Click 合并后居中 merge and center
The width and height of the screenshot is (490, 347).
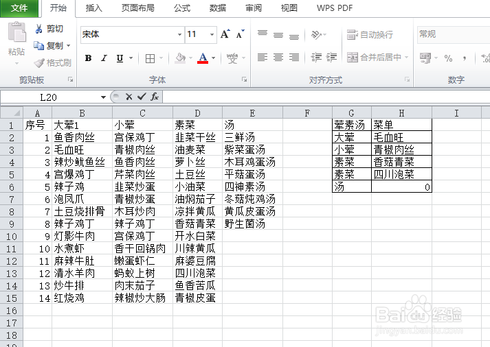374,58
